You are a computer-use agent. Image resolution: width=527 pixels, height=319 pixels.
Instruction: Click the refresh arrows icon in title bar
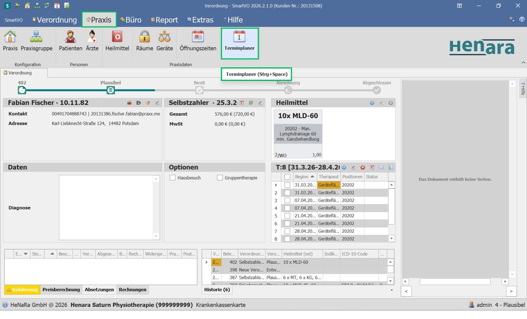pyautogui.click(x=47, y=6)
